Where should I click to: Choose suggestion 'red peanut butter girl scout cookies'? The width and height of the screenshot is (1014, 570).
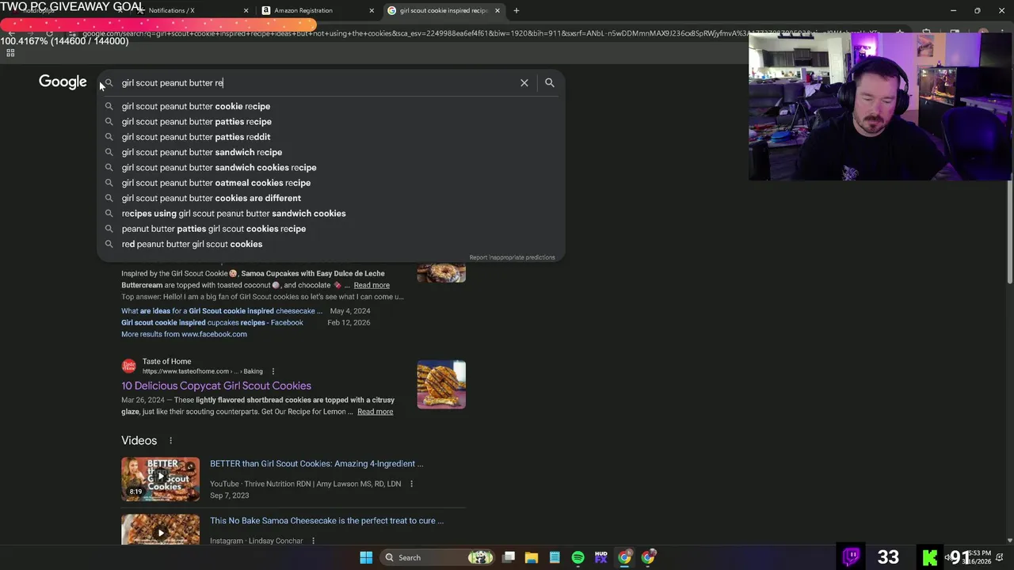(x=331, y=244)
